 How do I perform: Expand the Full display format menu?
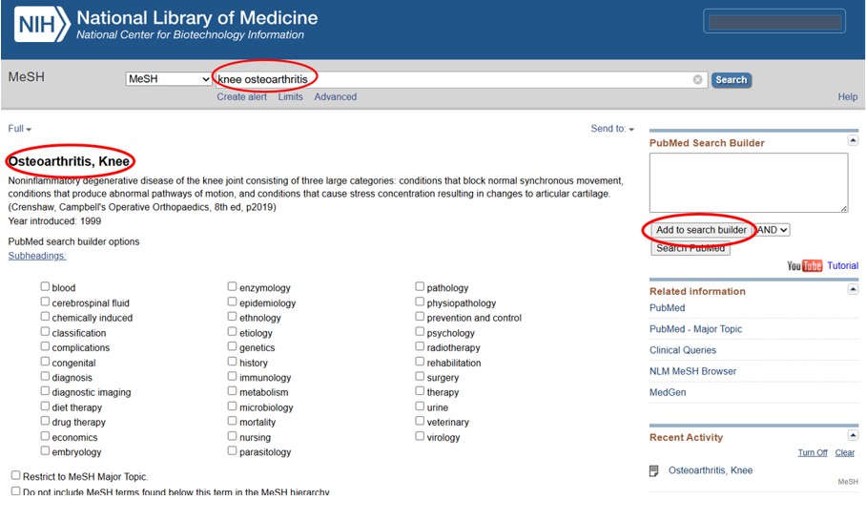pos(20,129)
